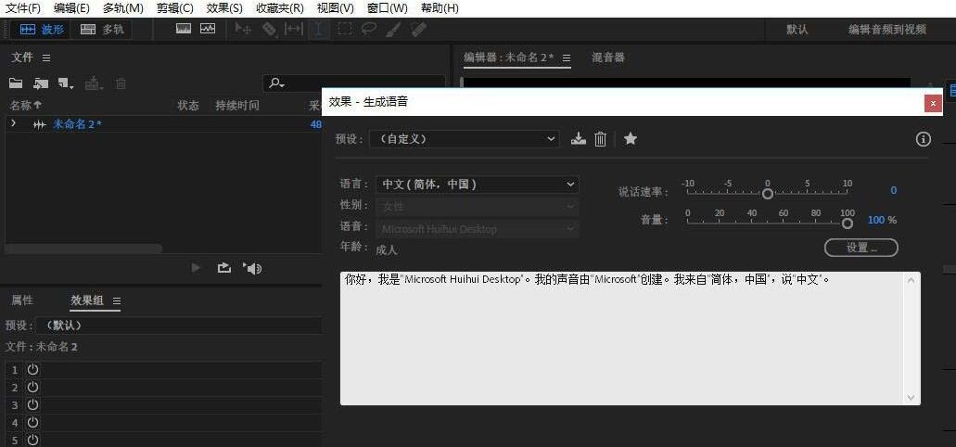Switch to the 混音器 tab
This screenshot has width=956, height=447.
click(608, 57)
